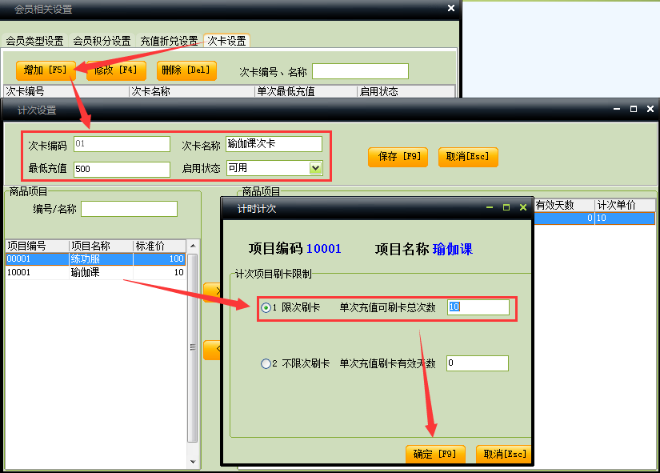This screenshot has width=660, height=473.
Task: Select the 充值折兑设置 tab
Action: point(169,41)
